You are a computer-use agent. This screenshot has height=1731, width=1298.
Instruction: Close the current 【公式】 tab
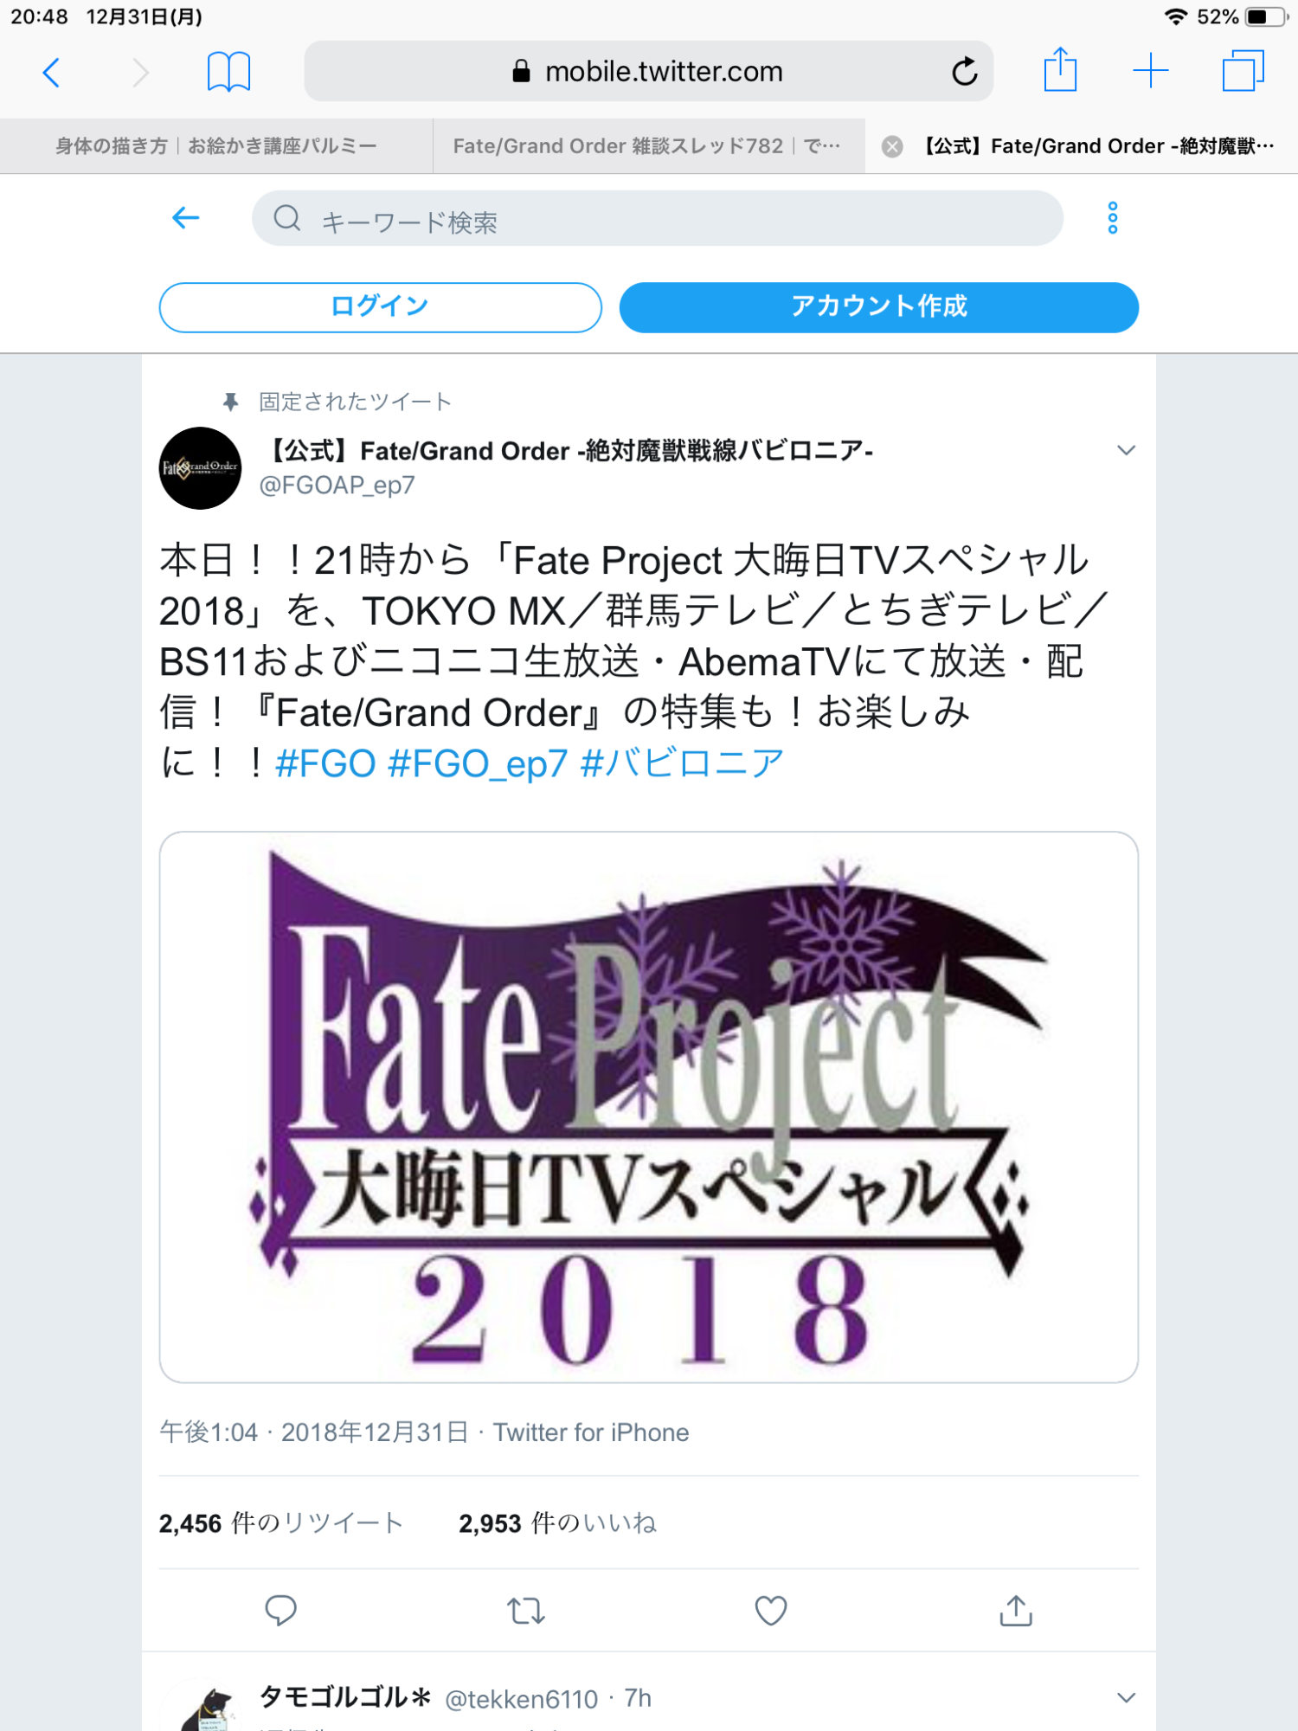pos(892,146)
